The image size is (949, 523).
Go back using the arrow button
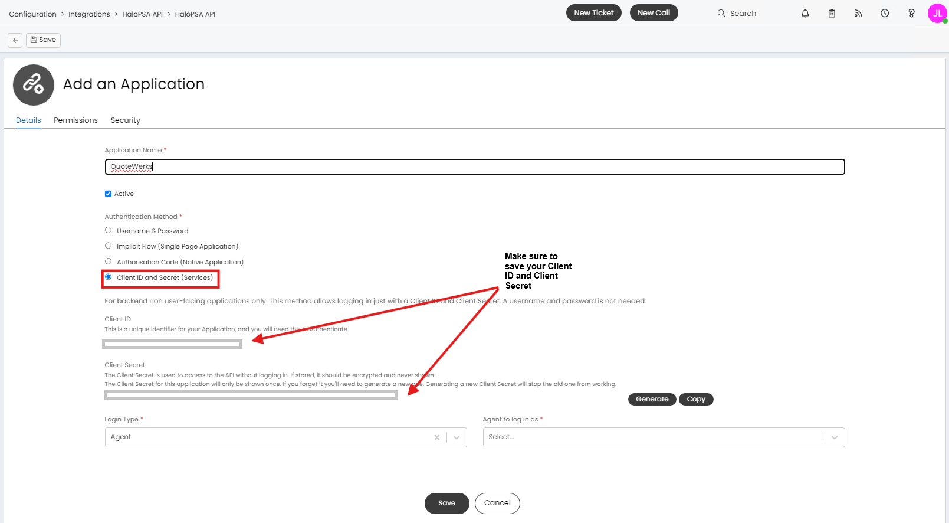(x=15, y=40)
